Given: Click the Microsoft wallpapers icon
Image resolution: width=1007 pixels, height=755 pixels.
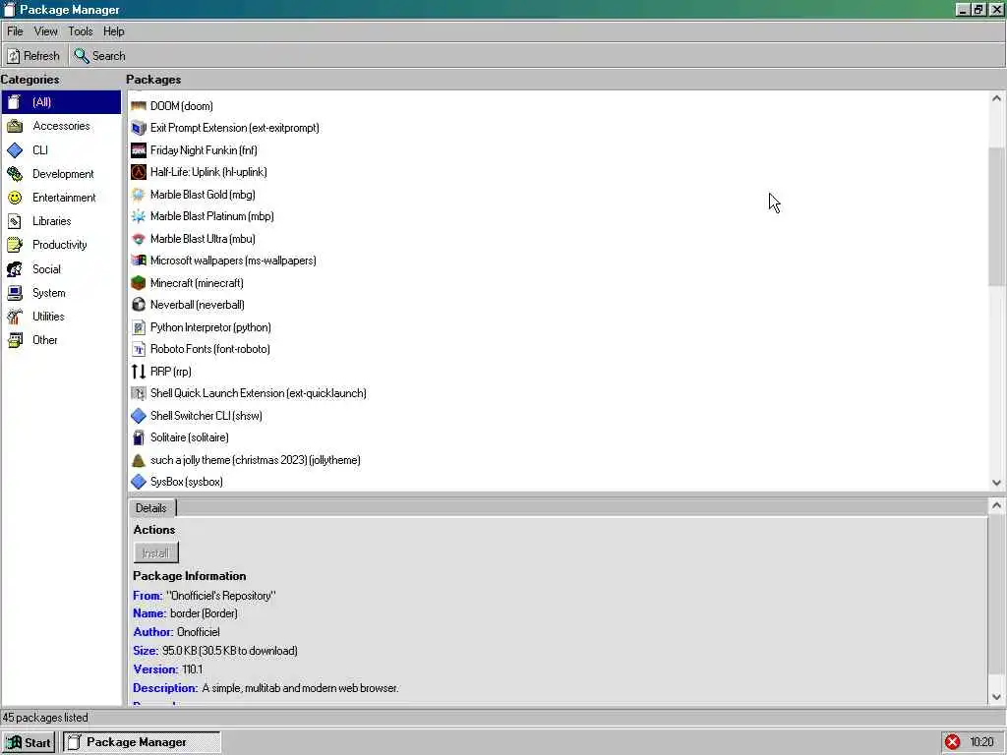Looking at the screenshot, I should pos(139,261).
